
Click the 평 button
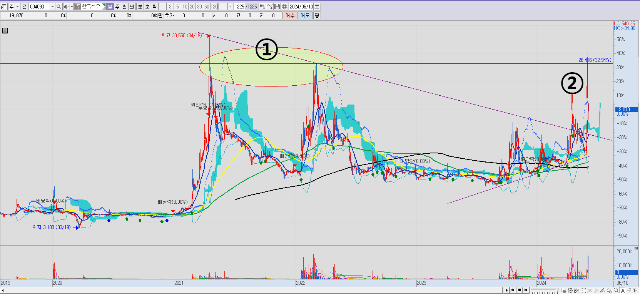[317, 15]
